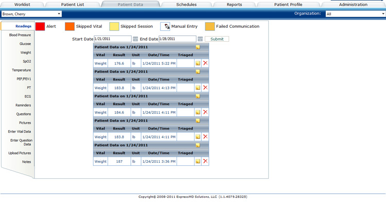Open the patient dropdown showing Brown, Cherry
386x204 pixels.
coord(31,14)
